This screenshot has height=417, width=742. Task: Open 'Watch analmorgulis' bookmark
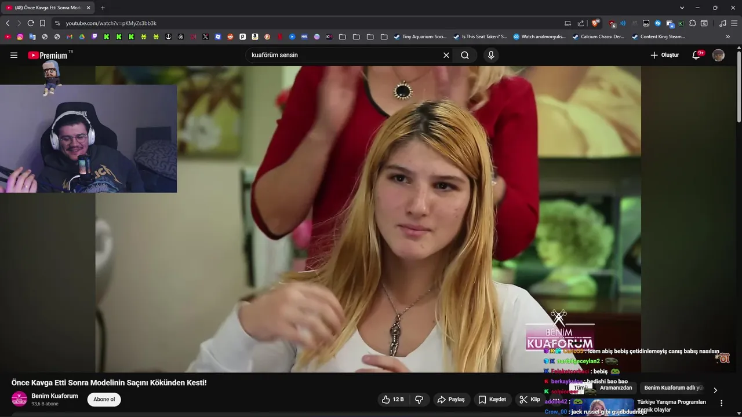point(539,36)
